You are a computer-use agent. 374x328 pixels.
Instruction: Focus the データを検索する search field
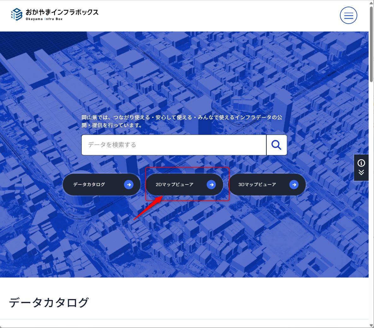pyautogui.click(x=174, y=145)
